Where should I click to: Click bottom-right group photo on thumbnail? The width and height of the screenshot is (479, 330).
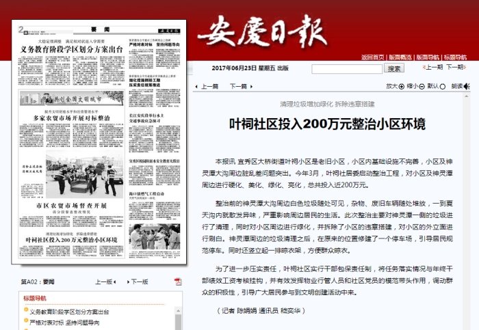[155, 236]
